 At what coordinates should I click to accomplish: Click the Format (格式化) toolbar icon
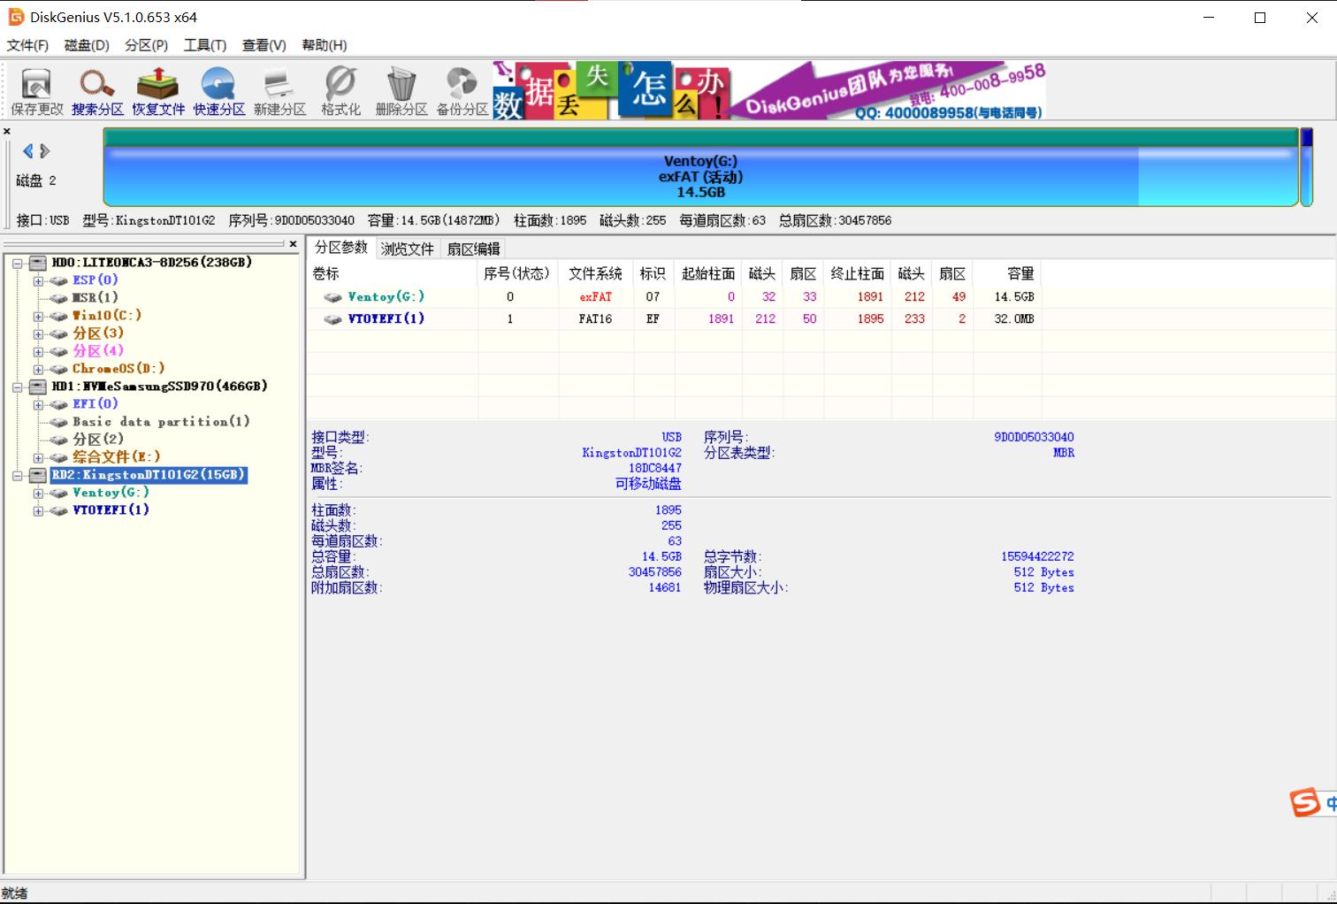[x=340, y=91]
